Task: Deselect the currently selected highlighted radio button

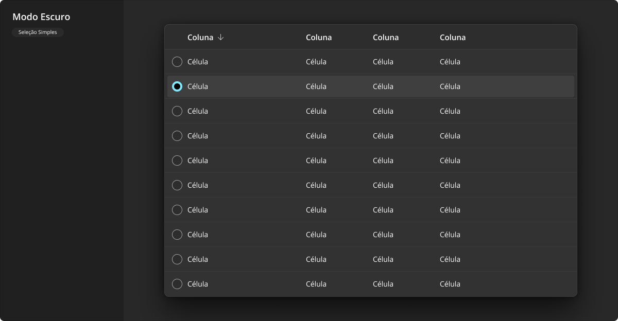Action: (177, 86)
